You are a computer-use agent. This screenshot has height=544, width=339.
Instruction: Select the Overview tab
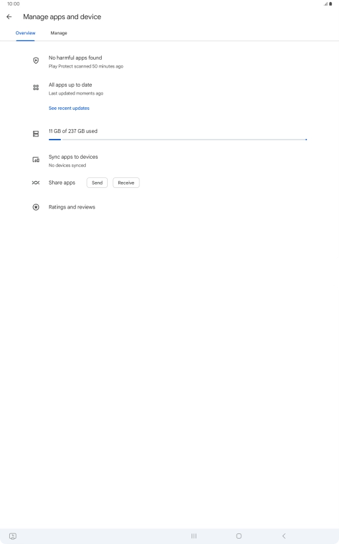tap(25, 33)
